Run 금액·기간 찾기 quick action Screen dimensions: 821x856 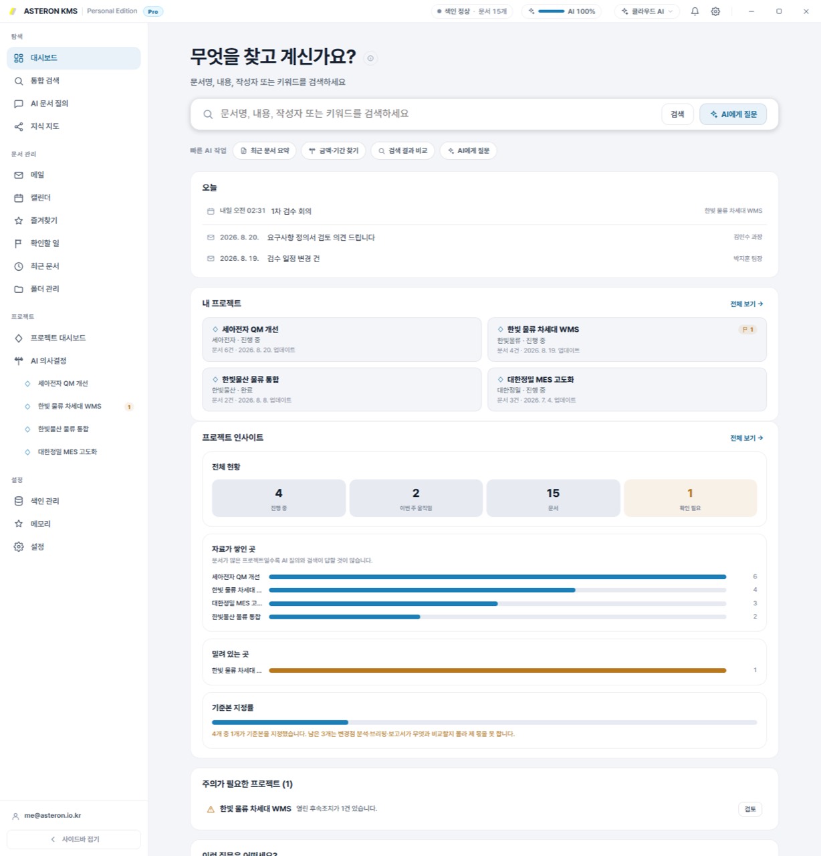pyautogui.click(x=333, y=151)
